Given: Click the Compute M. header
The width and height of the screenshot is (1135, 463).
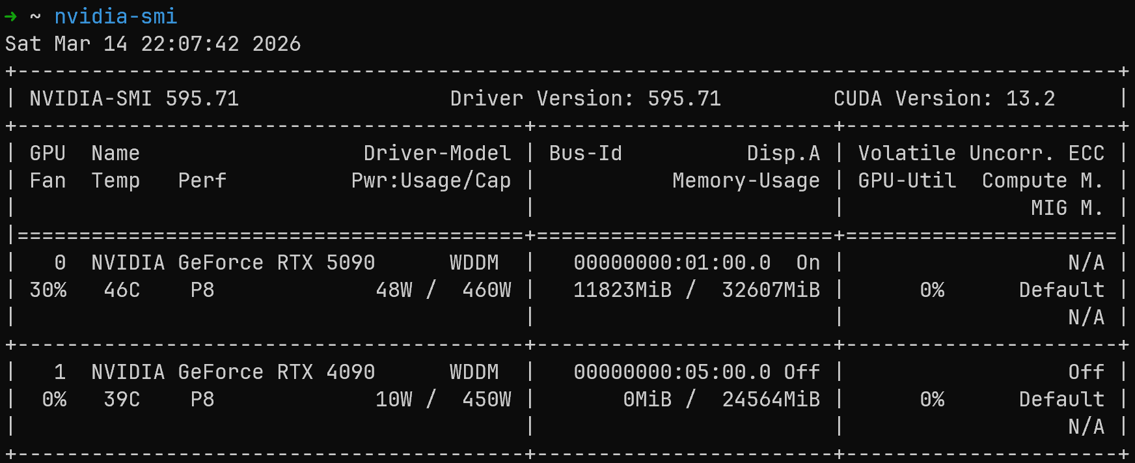Looking at the screenshot, I should [1043, 180].
